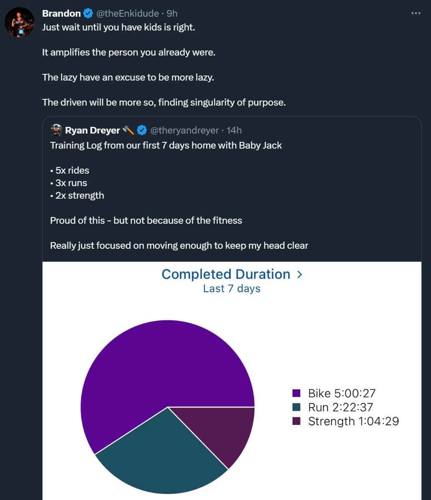Open the 9h timestamp of the tweet
Screen dimensions: 431x500
coord(172,13)
